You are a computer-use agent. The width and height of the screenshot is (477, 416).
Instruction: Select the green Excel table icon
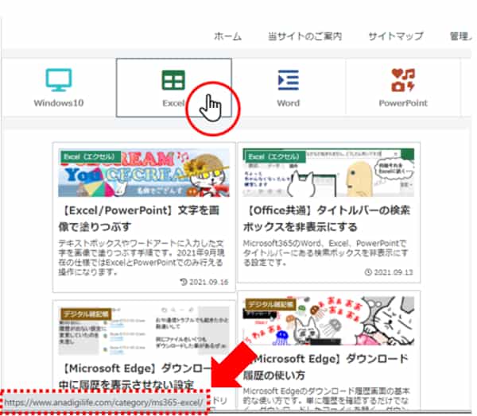173,80
